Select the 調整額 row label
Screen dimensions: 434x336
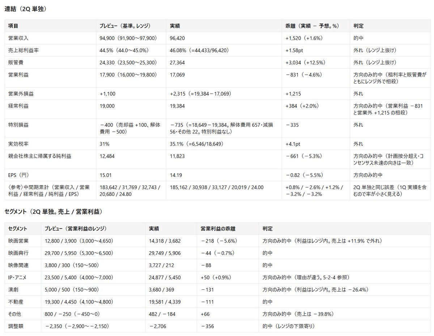coord(15,326)
